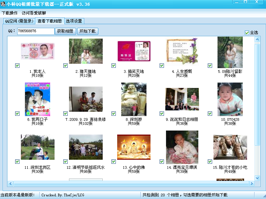Click the horizontal scrollbar right arrow
Screen dimensions: 266x199
tap(252, 184)
